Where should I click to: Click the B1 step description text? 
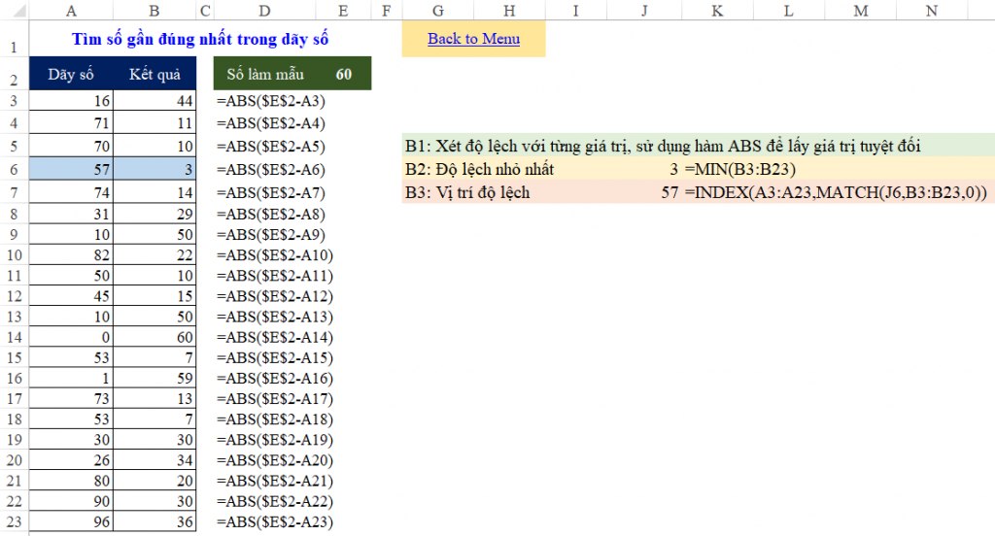[663, 147]
